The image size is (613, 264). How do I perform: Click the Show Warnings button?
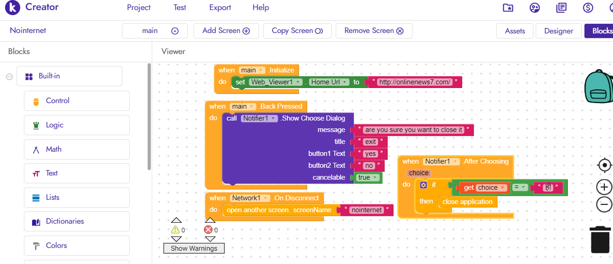[194, 248]
